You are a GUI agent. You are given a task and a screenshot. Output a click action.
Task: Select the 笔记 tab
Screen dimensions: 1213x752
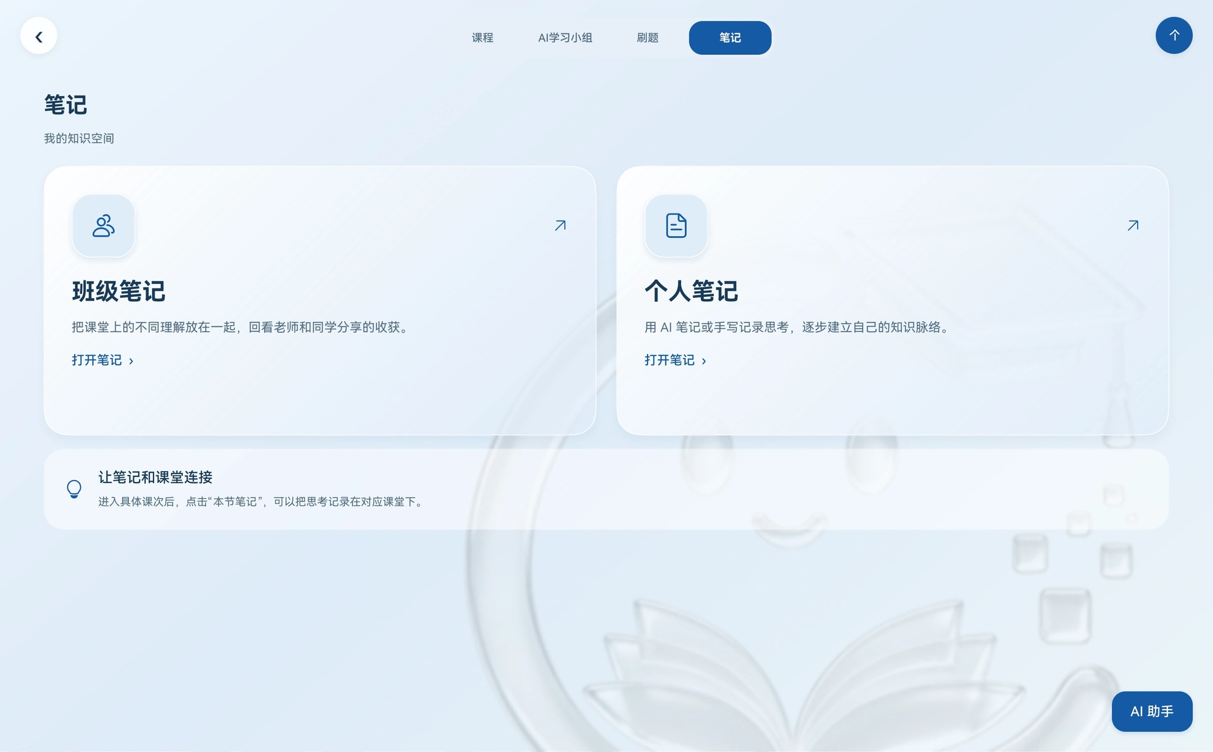(x=730, y=38)
